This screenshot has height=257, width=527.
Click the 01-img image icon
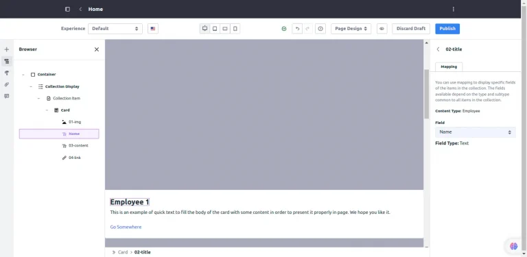point(65,122)
